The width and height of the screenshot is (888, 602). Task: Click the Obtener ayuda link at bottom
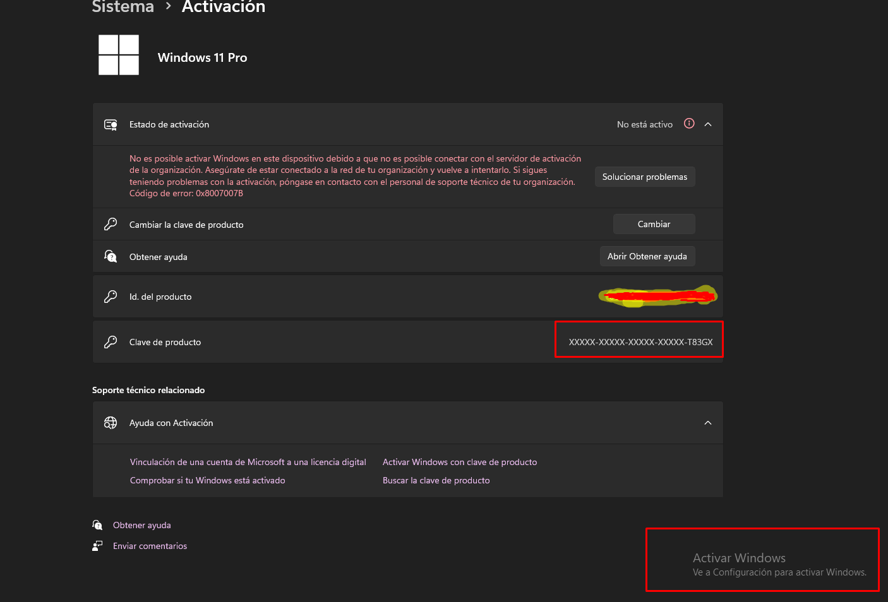(x=142, y=525)
